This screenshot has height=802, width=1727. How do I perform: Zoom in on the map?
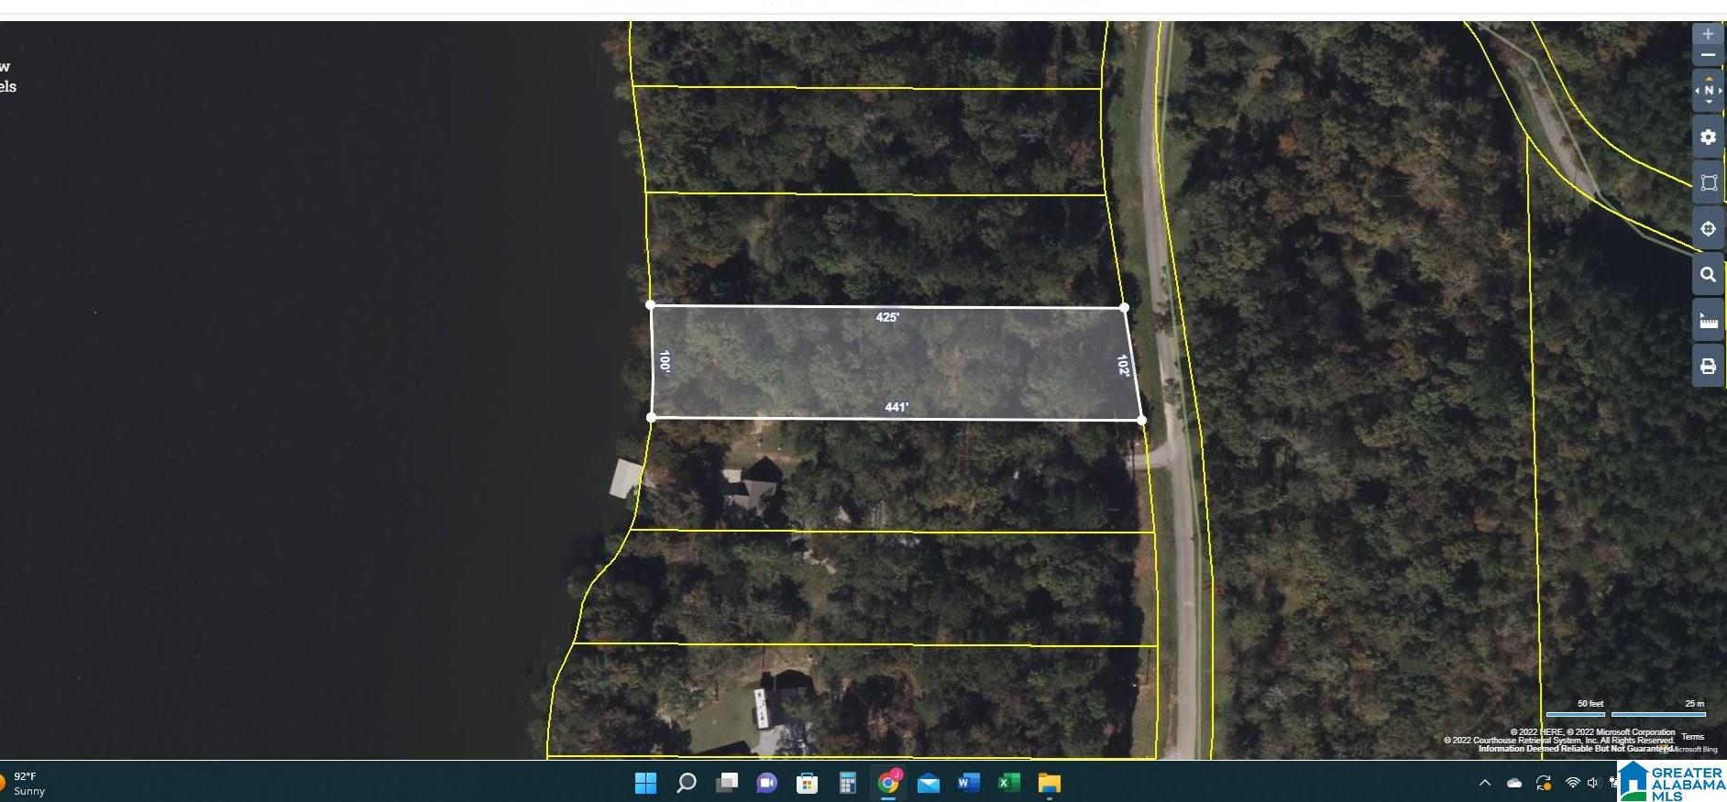[x=1707, y=34]
